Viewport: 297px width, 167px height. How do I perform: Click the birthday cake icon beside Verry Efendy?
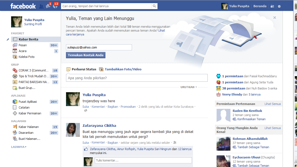coord(219,94)
